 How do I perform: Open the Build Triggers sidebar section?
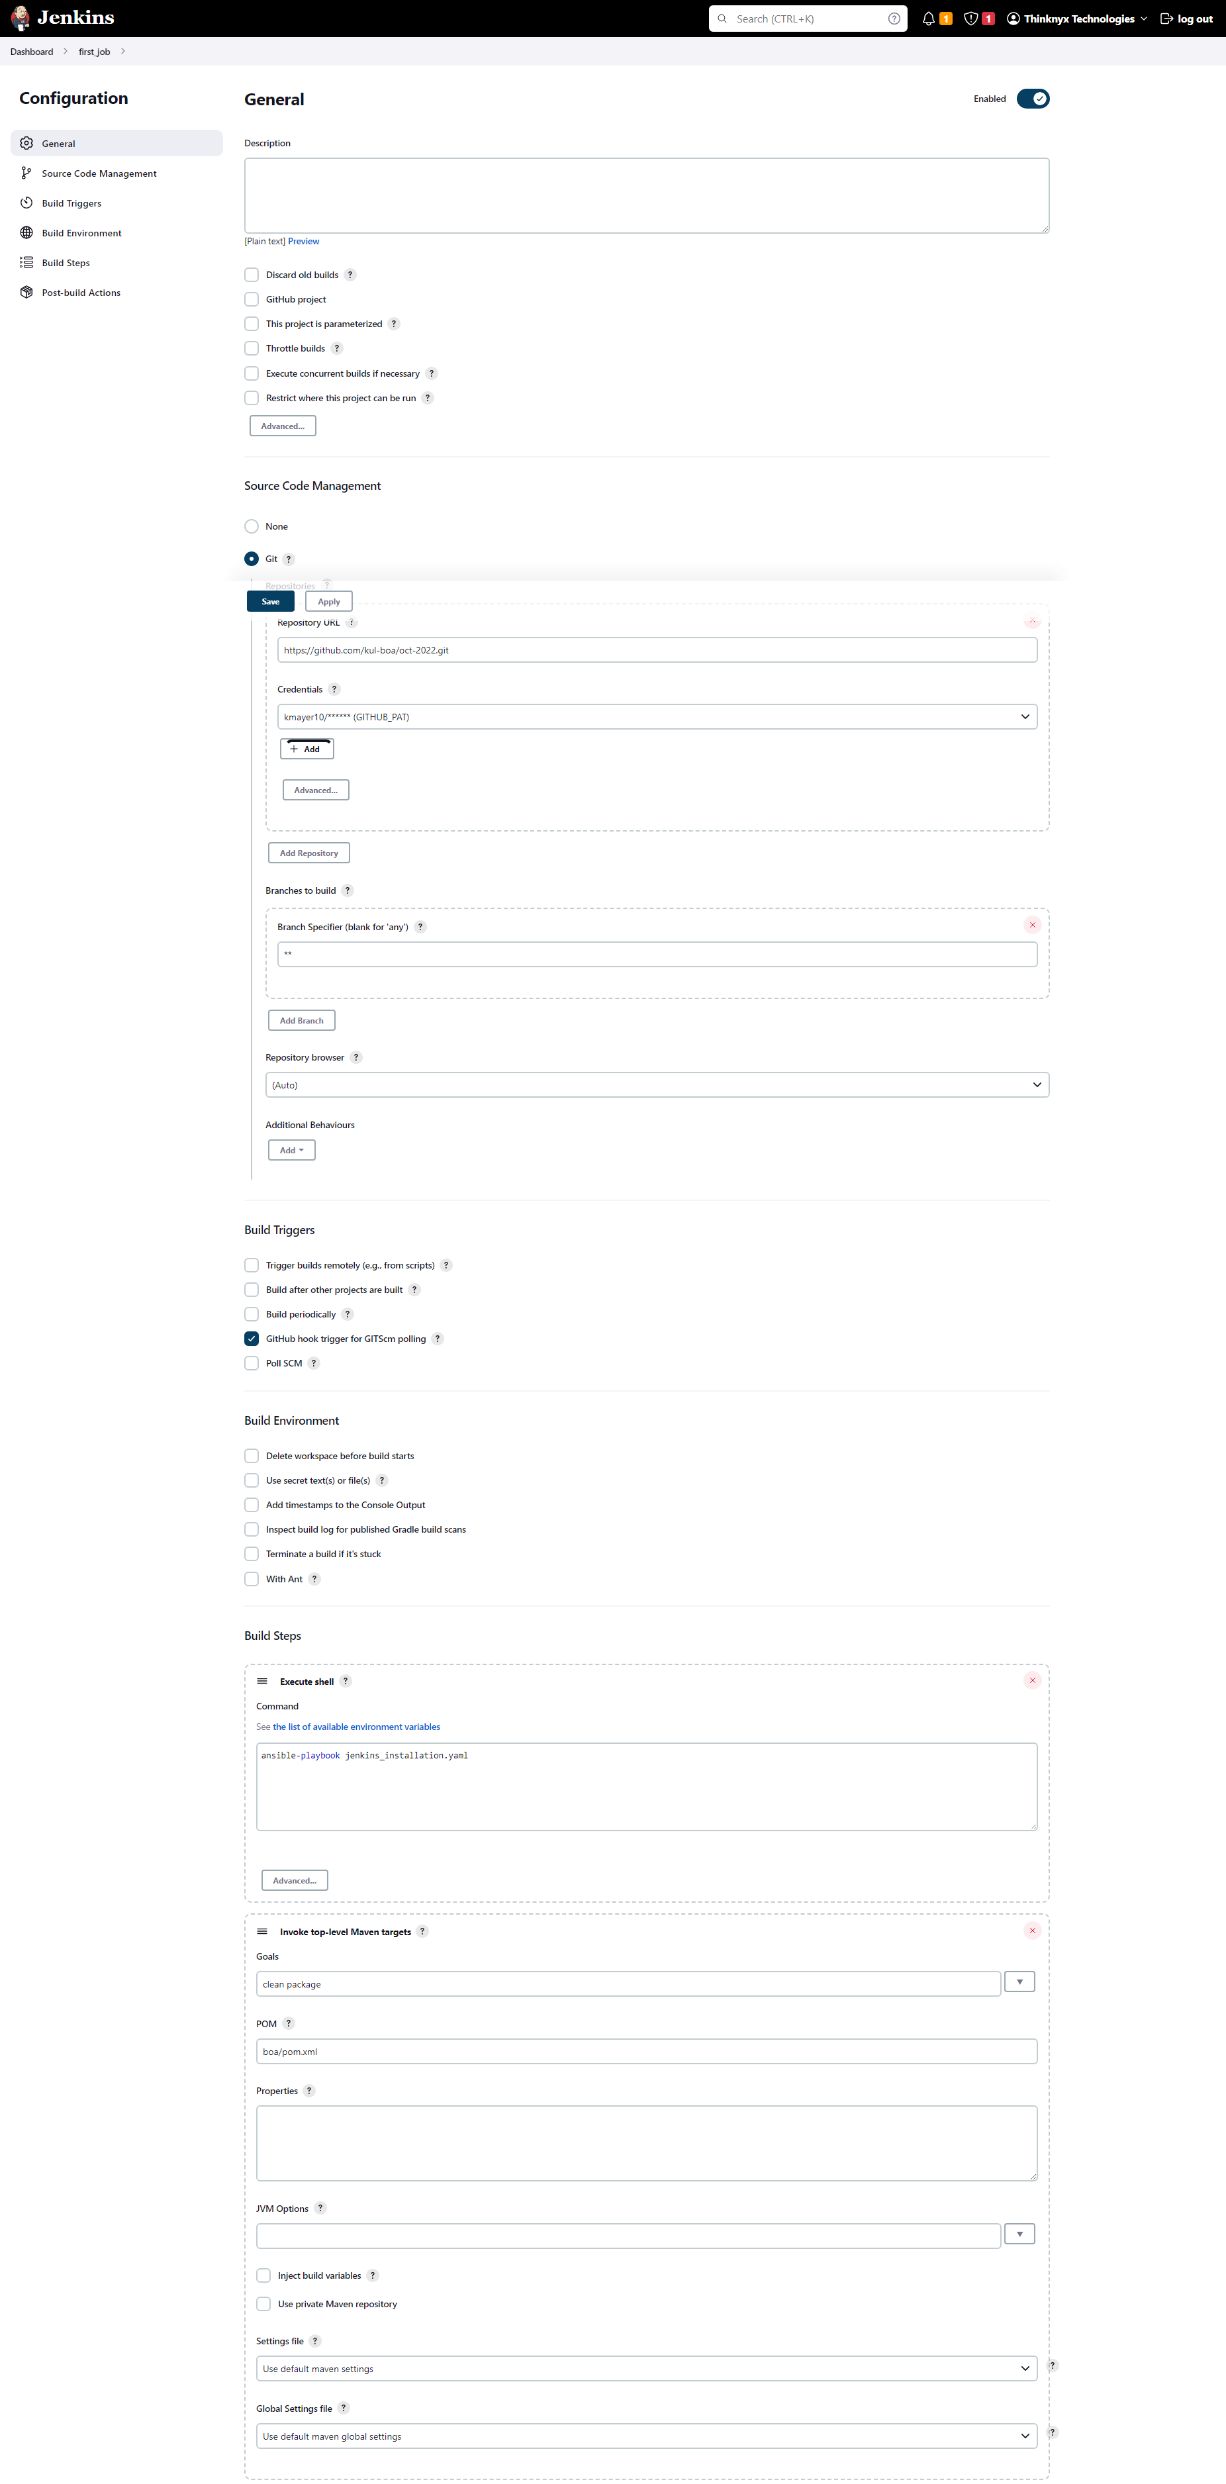tap(70, 203)
